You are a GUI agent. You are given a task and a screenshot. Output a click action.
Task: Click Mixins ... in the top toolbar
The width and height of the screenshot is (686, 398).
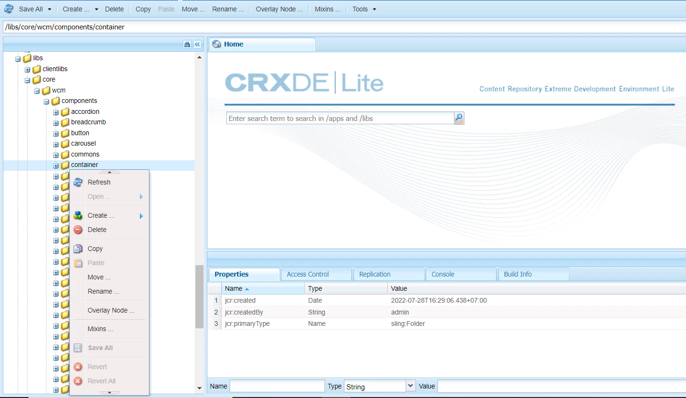coord(328,9)
